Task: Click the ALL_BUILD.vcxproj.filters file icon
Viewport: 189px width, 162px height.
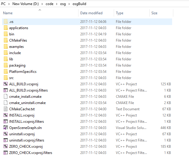Action: pos(6,90)
